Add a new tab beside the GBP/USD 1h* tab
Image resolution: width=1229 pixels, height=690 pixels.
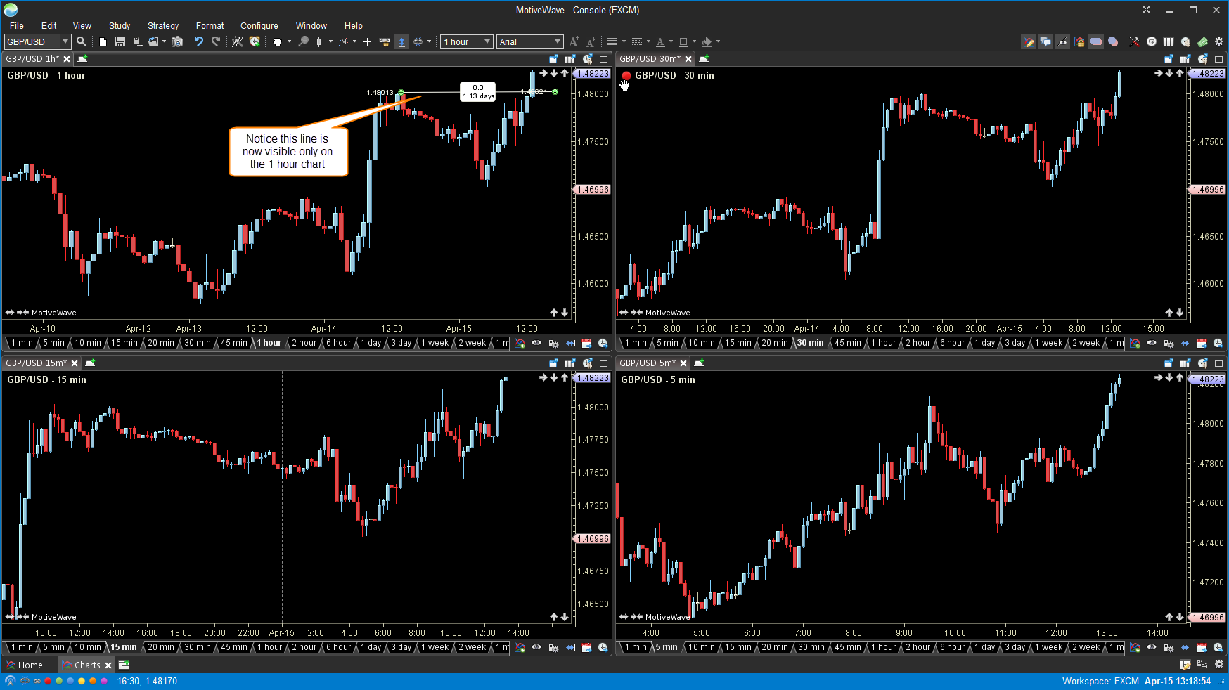[82, 59]
